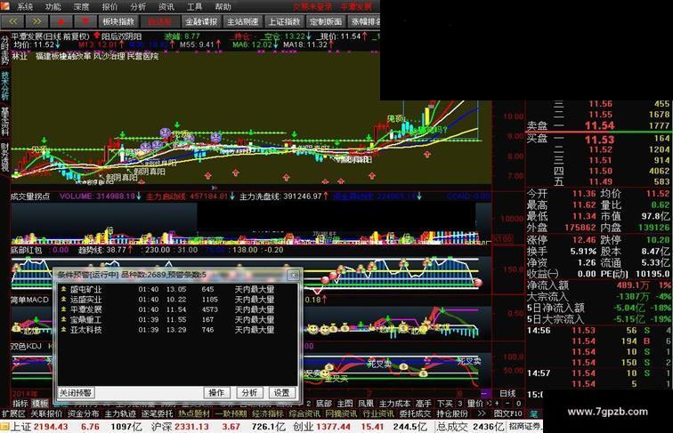Select the 盛屯矿业 alert row
The image size is (673, 433).
(177, 289)
